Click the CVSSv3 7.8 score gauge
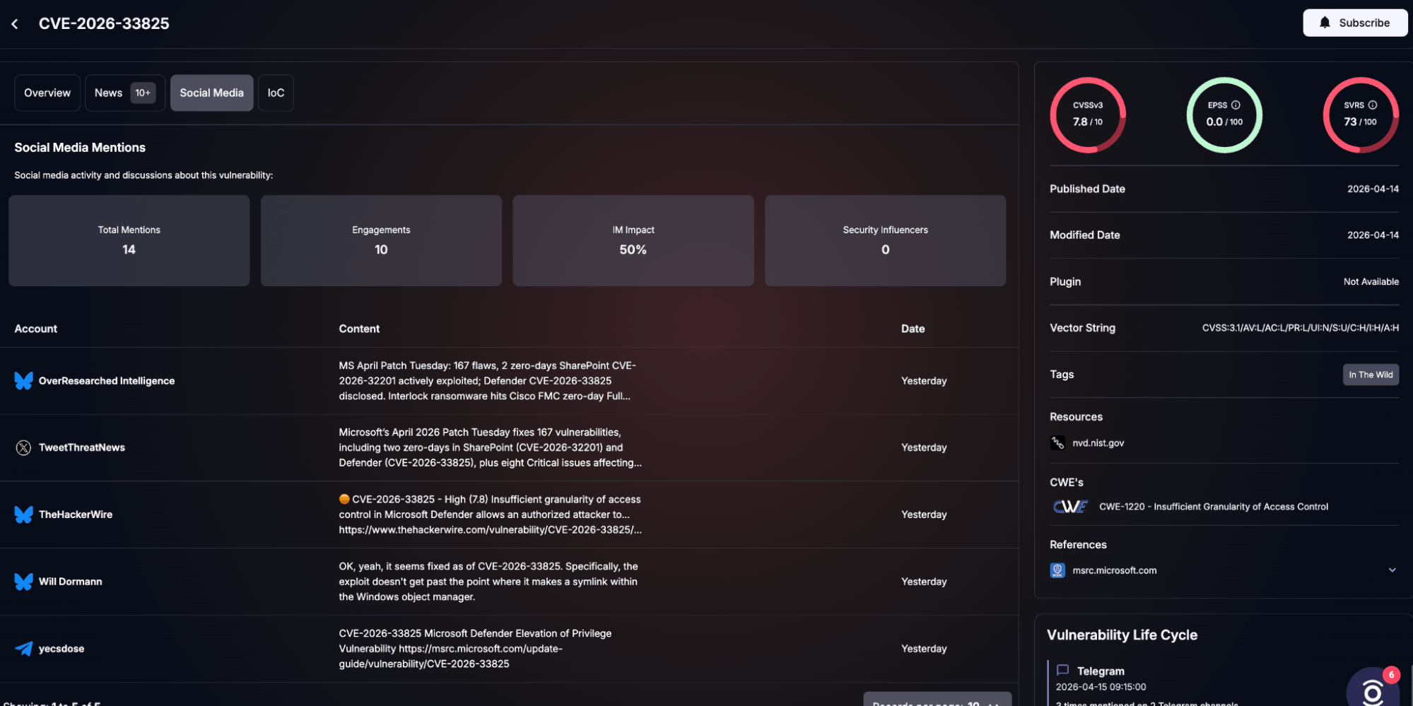 pyautogui.click(x=1088, y=115)
